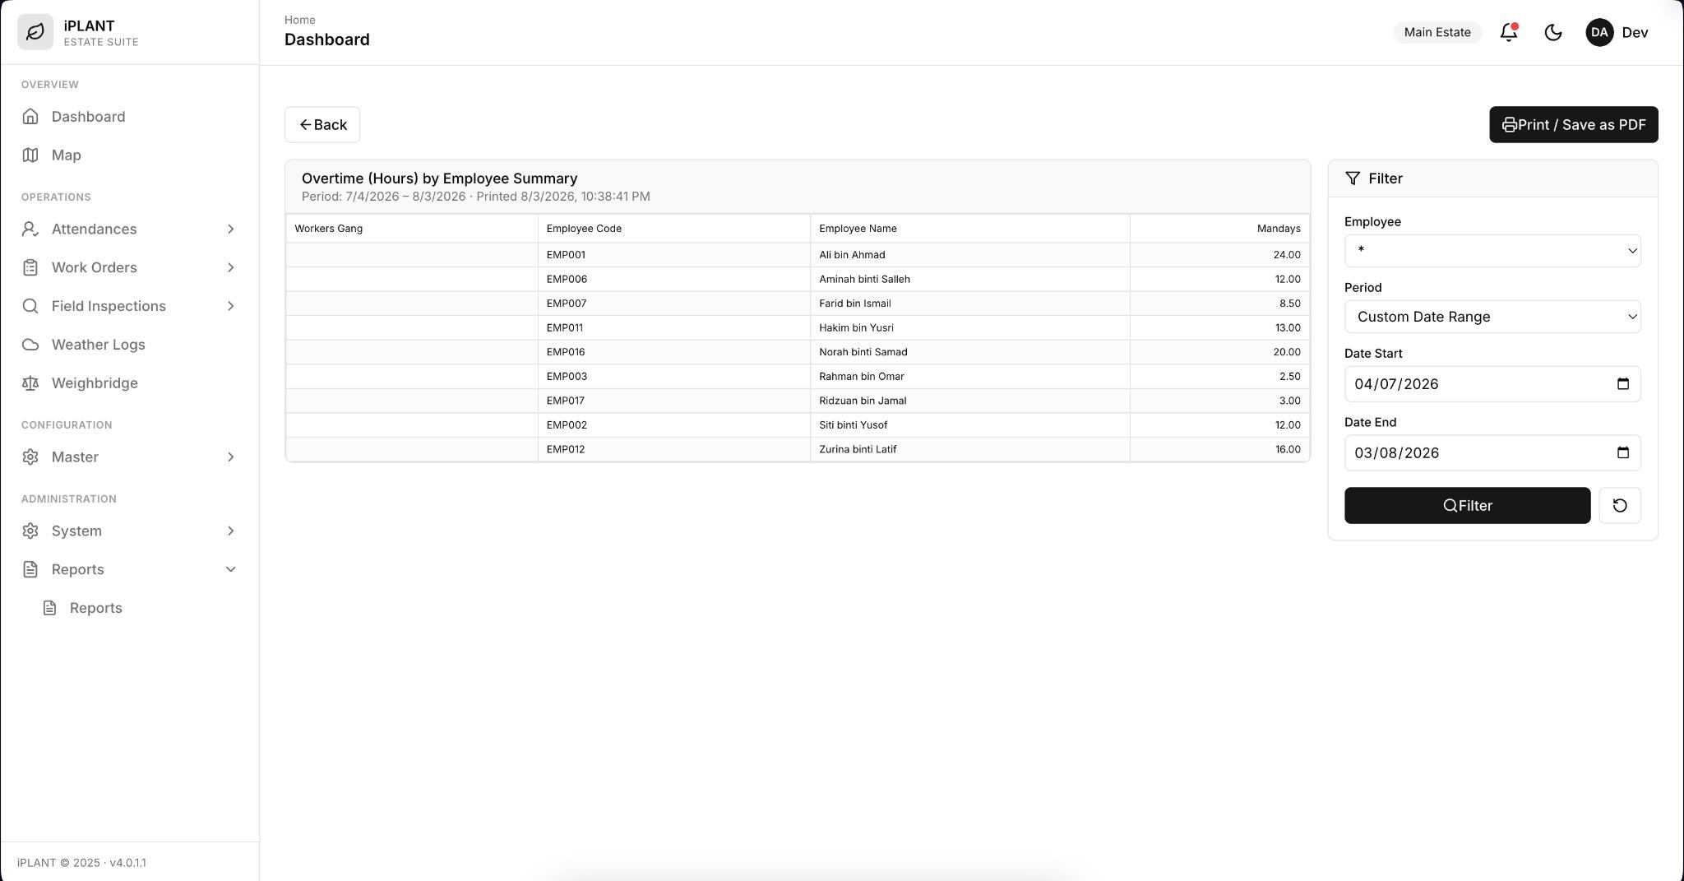
Task: Click the Weather Logs cloud icon
Action: click(30, 345)
